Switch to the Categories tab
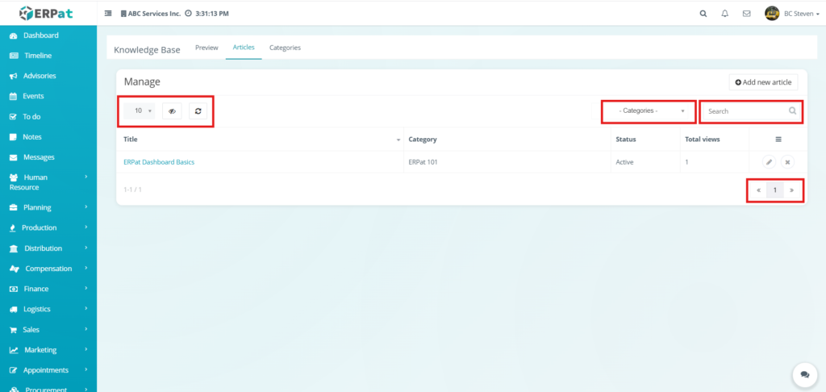This screenshot has height=392, width=826. coord(285,48)
